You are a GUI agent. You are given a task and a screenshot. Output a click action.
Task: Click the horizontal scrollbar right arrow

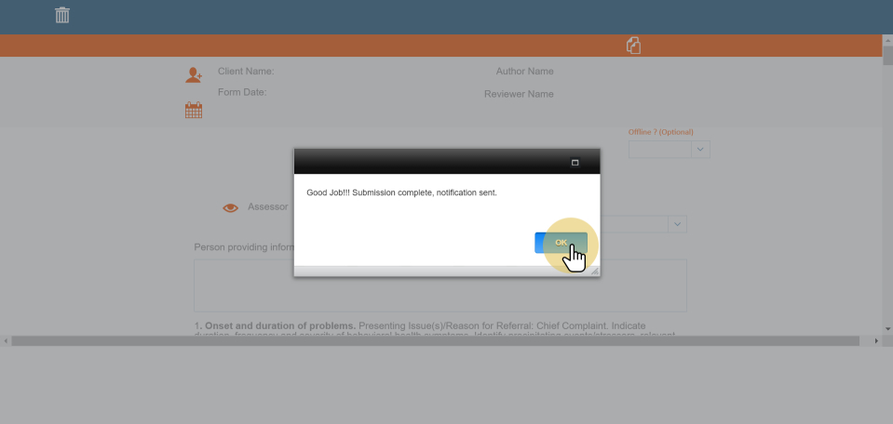tap(875, 341)
